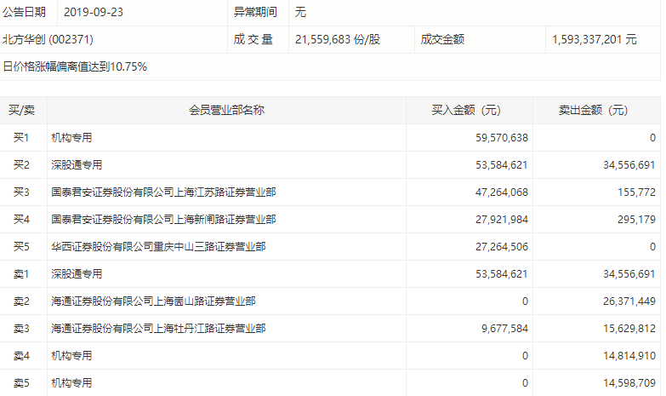Select 53,584,621 in the 卖1 row
The height and width of the screenshot is (396, 666).
tap(502, 273)
